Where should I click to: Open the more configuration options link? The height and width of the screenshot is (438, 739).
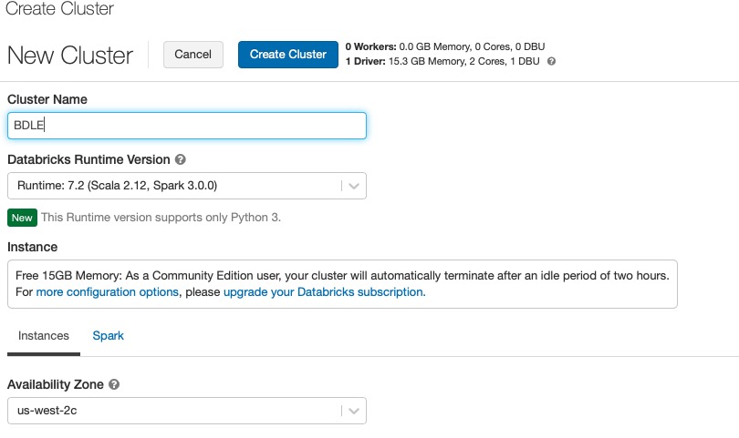[x=108, y=291]
